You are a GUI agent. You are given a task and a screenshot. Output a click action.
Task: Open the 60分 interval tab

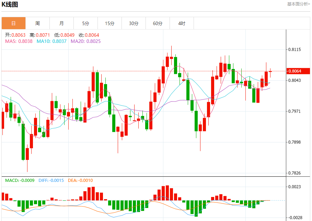pyautogui.click(x=158, y=23)
